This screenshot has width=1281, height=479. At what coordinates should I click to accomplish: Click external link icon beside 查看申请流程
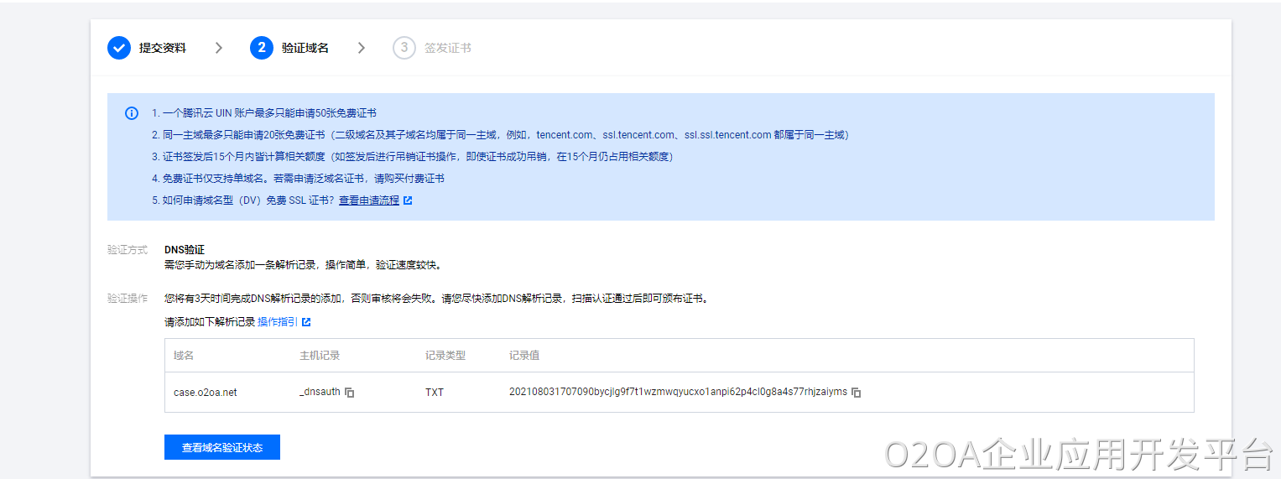click(408, 201)
